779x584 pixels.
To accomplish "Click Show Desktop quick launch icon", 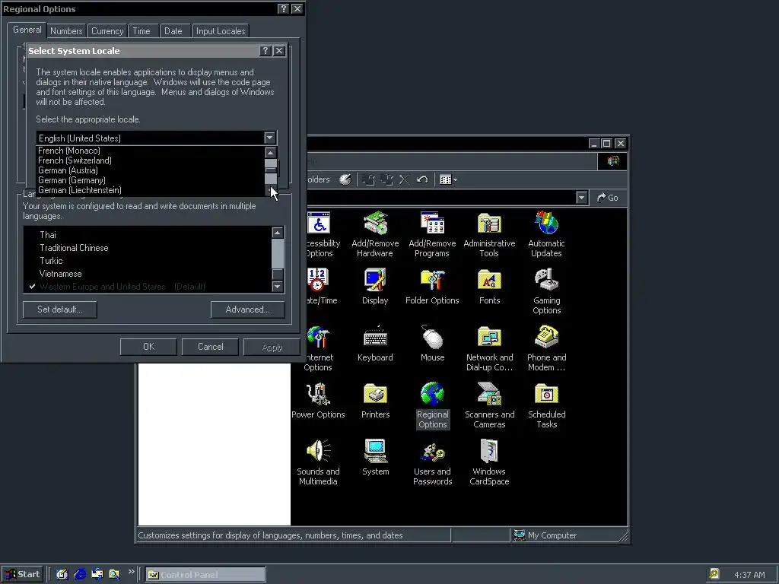I will (62, 574).
